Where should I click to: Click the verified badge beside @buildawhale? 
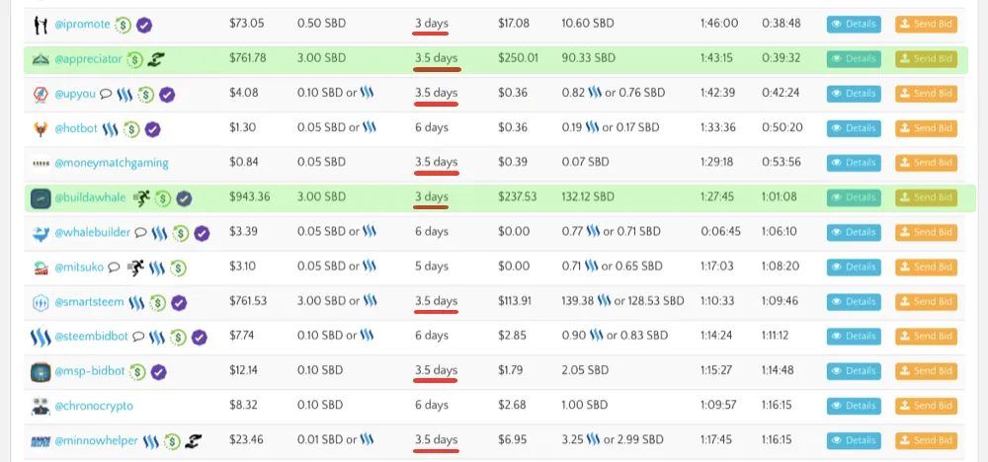184,198
